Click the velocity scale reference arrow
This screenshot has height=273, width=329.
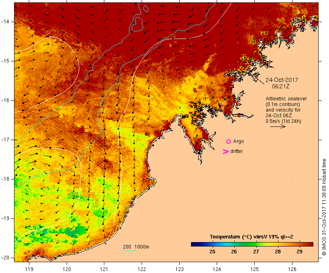tap(278, 126)
